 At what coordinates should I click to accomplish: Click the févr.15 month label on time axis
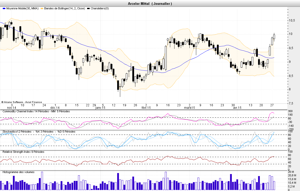point(146,108)
